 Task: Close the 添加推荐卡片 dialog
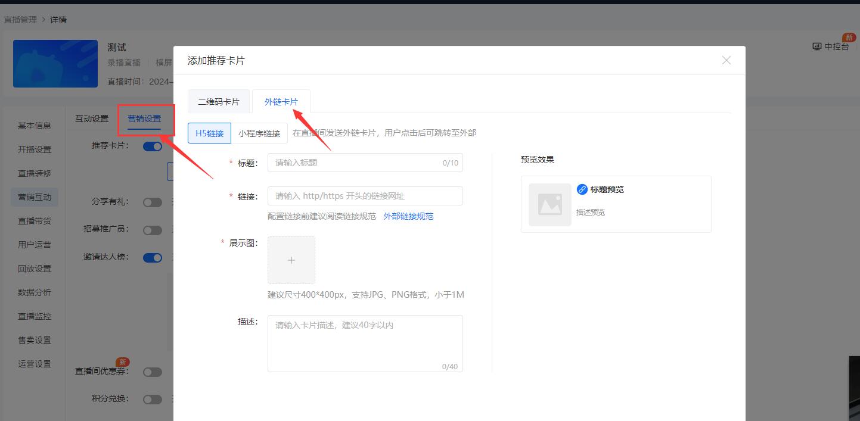click(726, 60)
